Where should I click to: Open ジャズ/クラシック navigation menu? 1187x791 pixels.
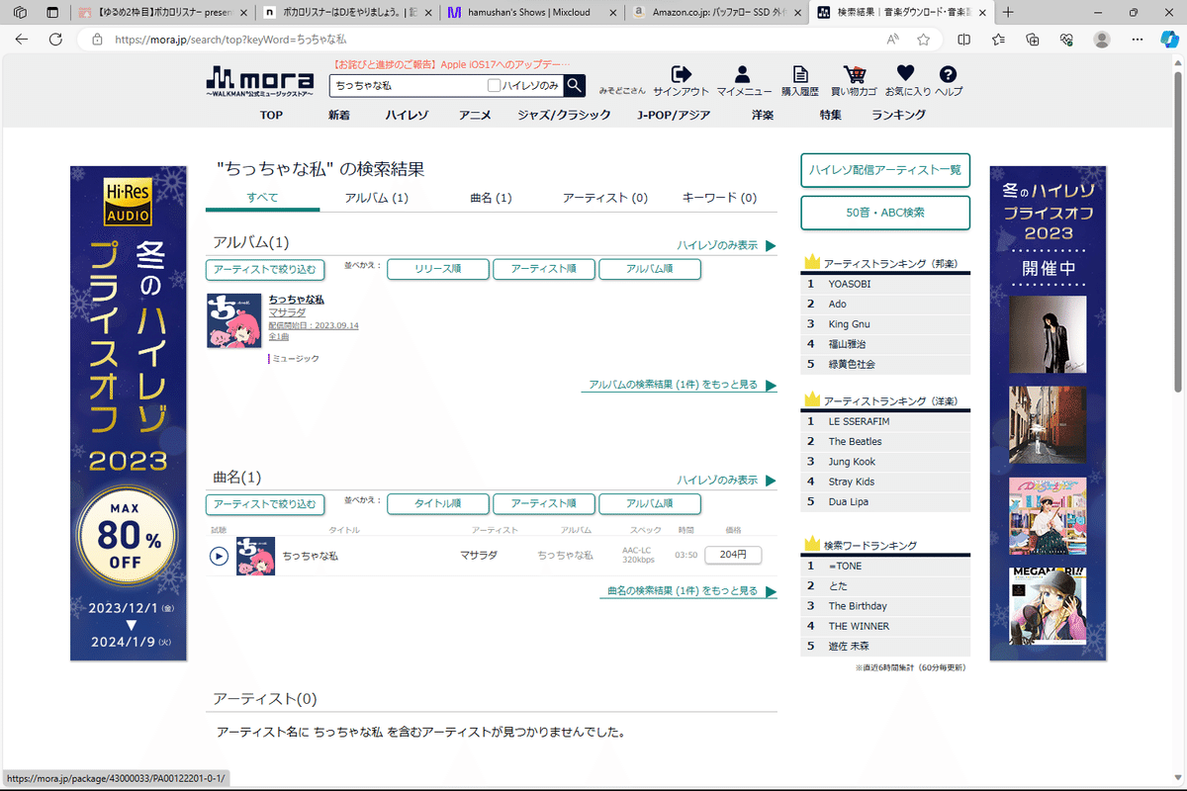pos(564,115)
